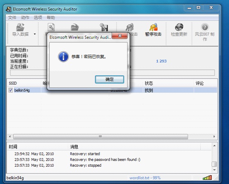Image resolution: width=229 pixels, height=184 pixels.
Task: Click the SSID column header
Action: 24,83
